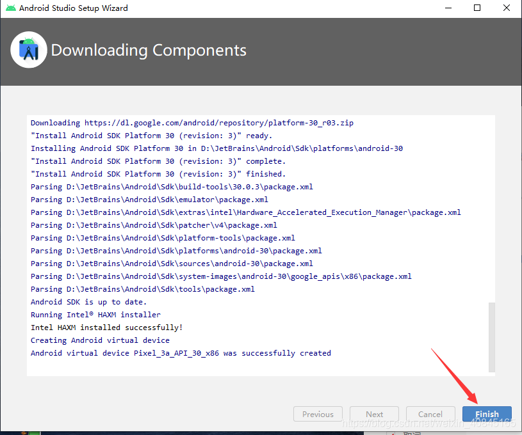Click the line ending with 'ready.'
Screen dimensions: 522x435
pyautogui.click(x=151, y=136)
